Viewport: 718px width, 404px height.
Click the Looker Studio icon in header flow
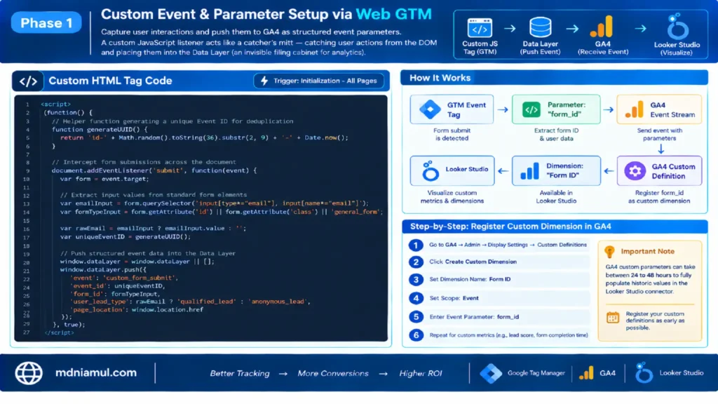click(x=677, y=27)
